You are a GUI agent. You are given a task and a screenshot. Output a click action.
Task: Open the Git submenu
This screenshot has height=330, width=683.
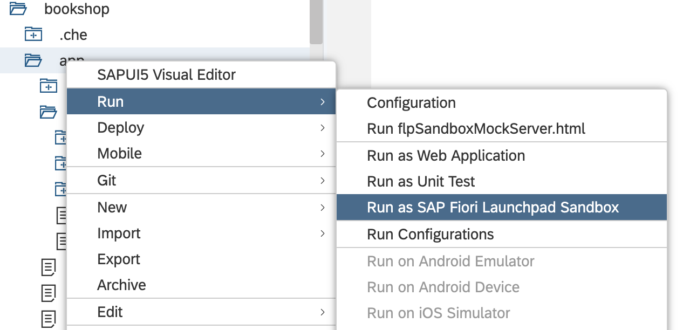(x=201, y=180)
